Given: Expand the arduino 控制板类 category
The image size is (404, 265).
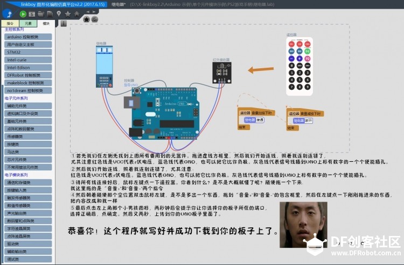Looking at the screenshot, I should click(x=28, y=37).
